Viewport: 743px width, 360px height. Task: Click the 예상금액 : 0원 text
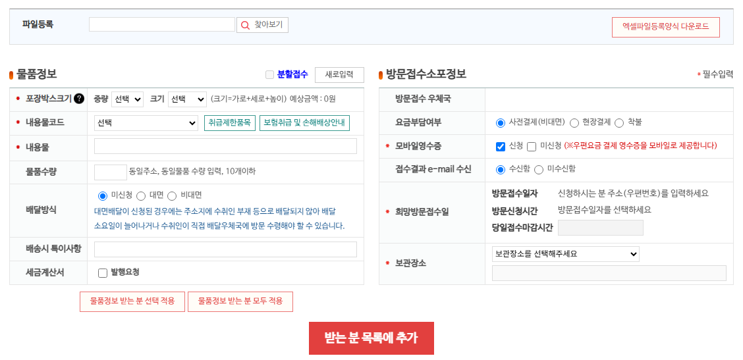[x=313, y=99]
